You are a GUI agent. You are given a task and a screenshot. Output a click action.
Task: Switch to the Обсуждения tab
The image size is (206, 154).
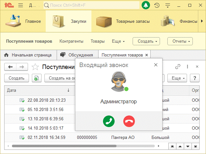(77, 55)
